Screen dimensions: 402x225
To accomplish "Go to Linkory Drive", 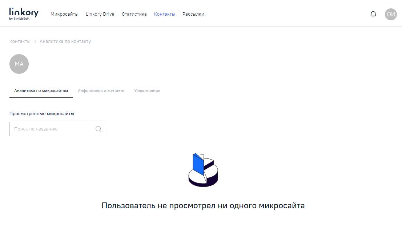I will tap(100, 14).
